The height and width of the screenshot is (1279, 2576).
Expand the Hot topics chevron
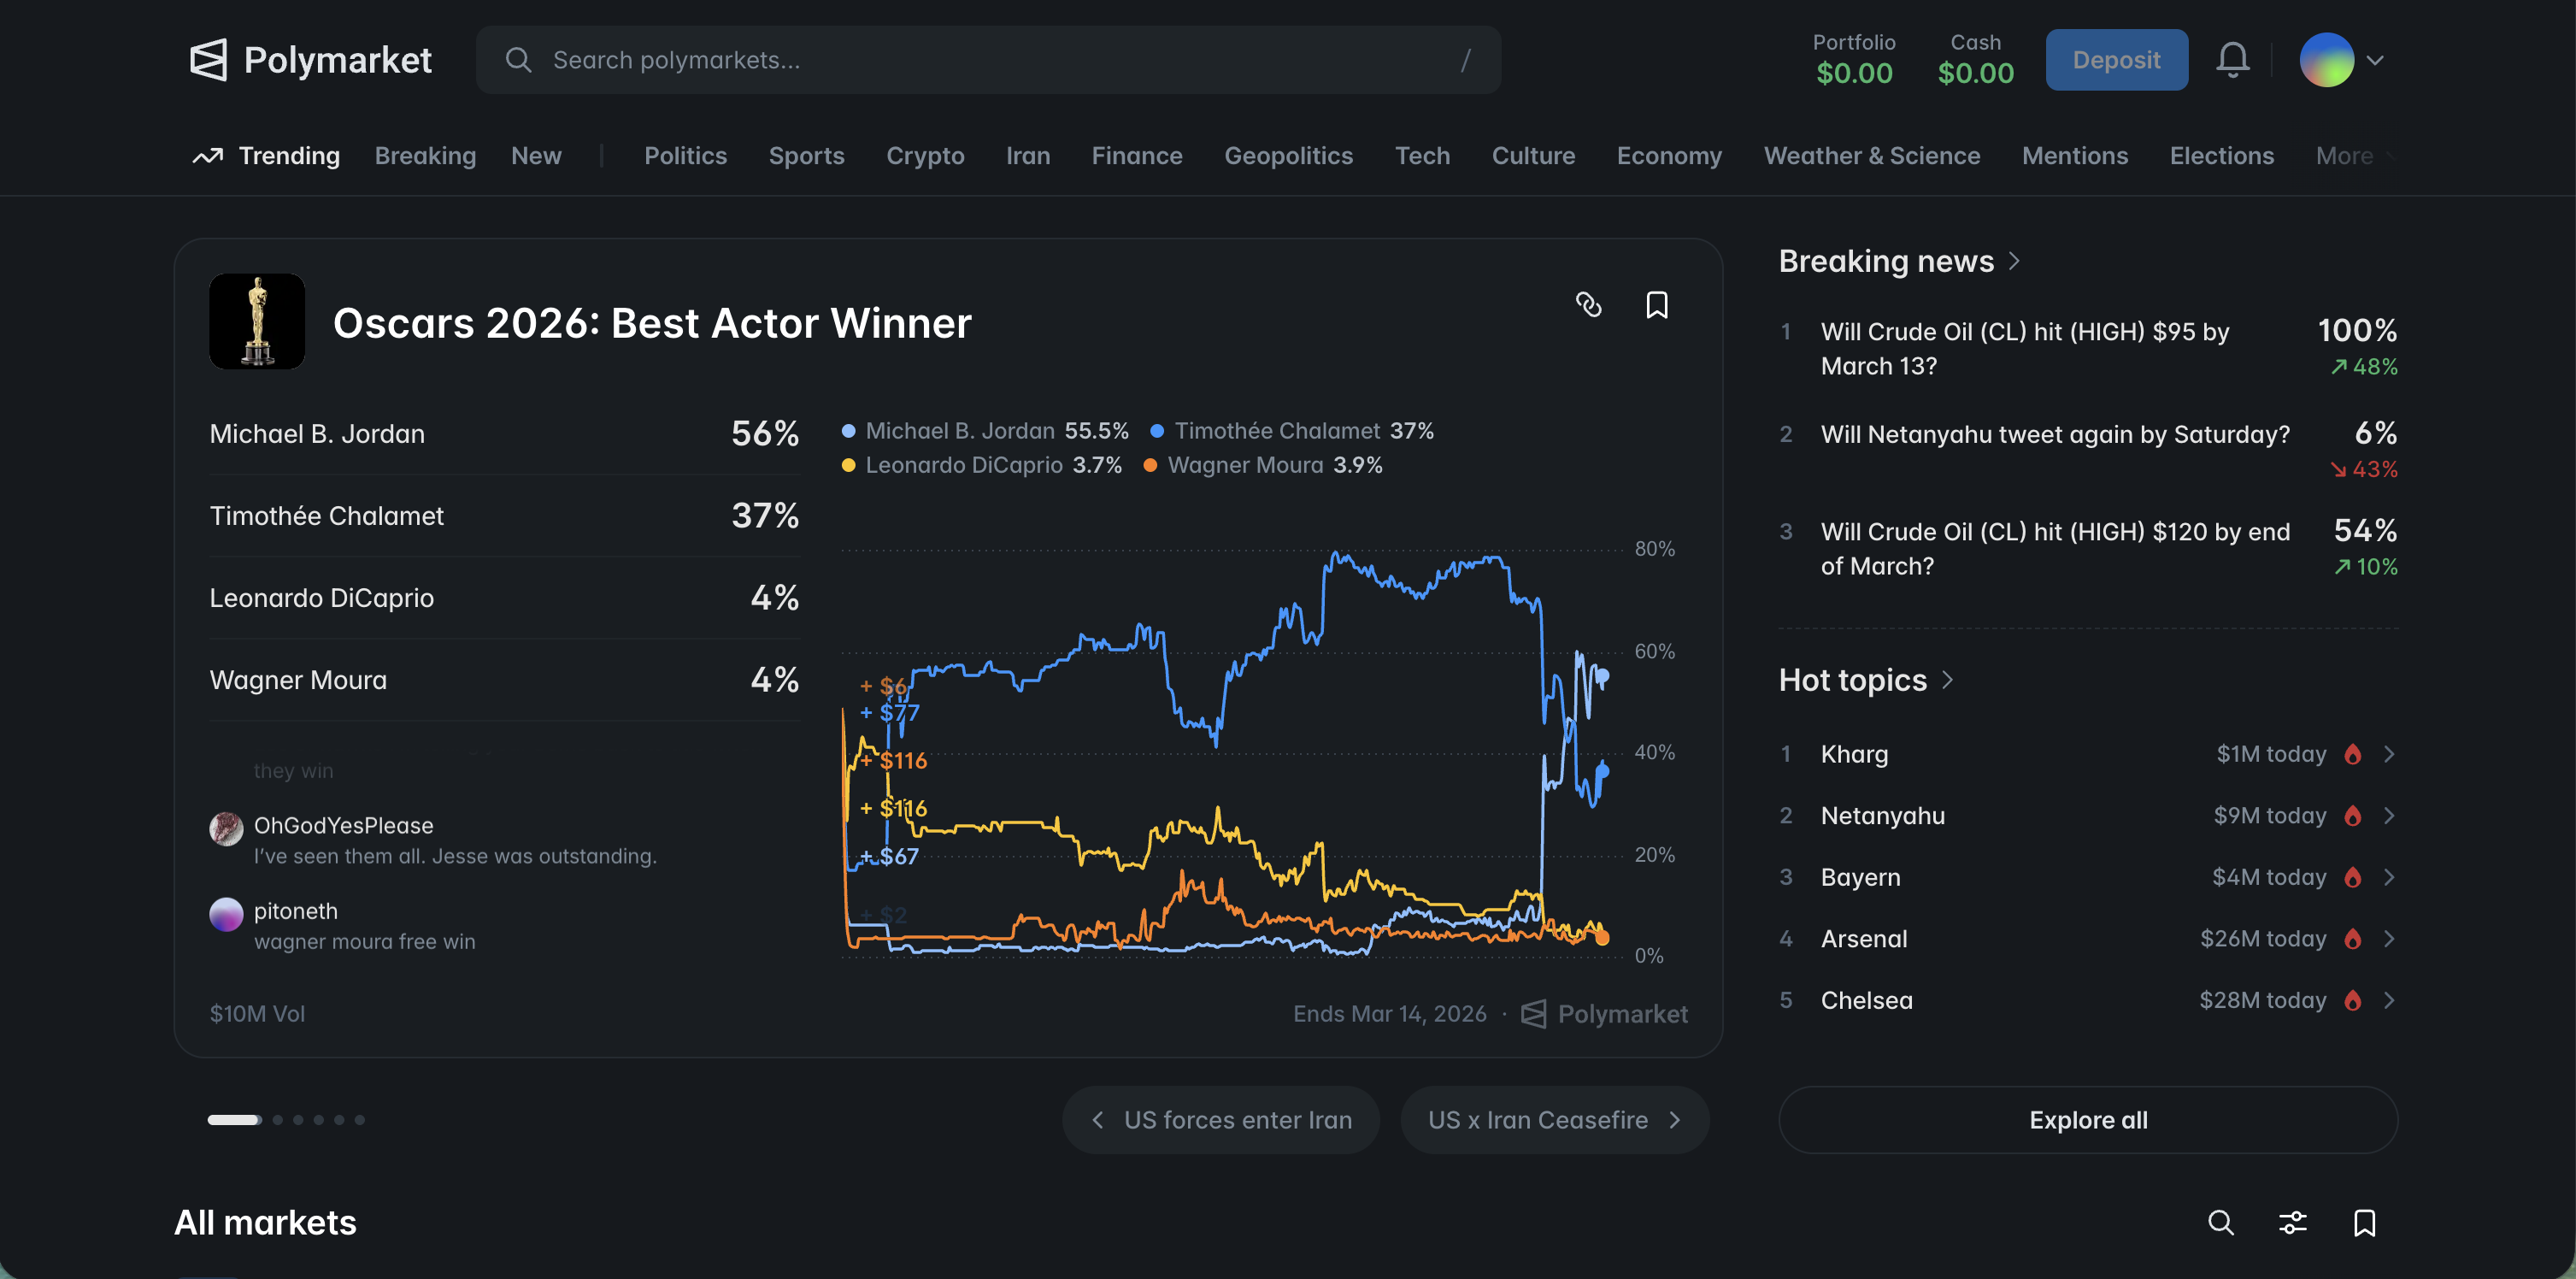point(1948,680)
